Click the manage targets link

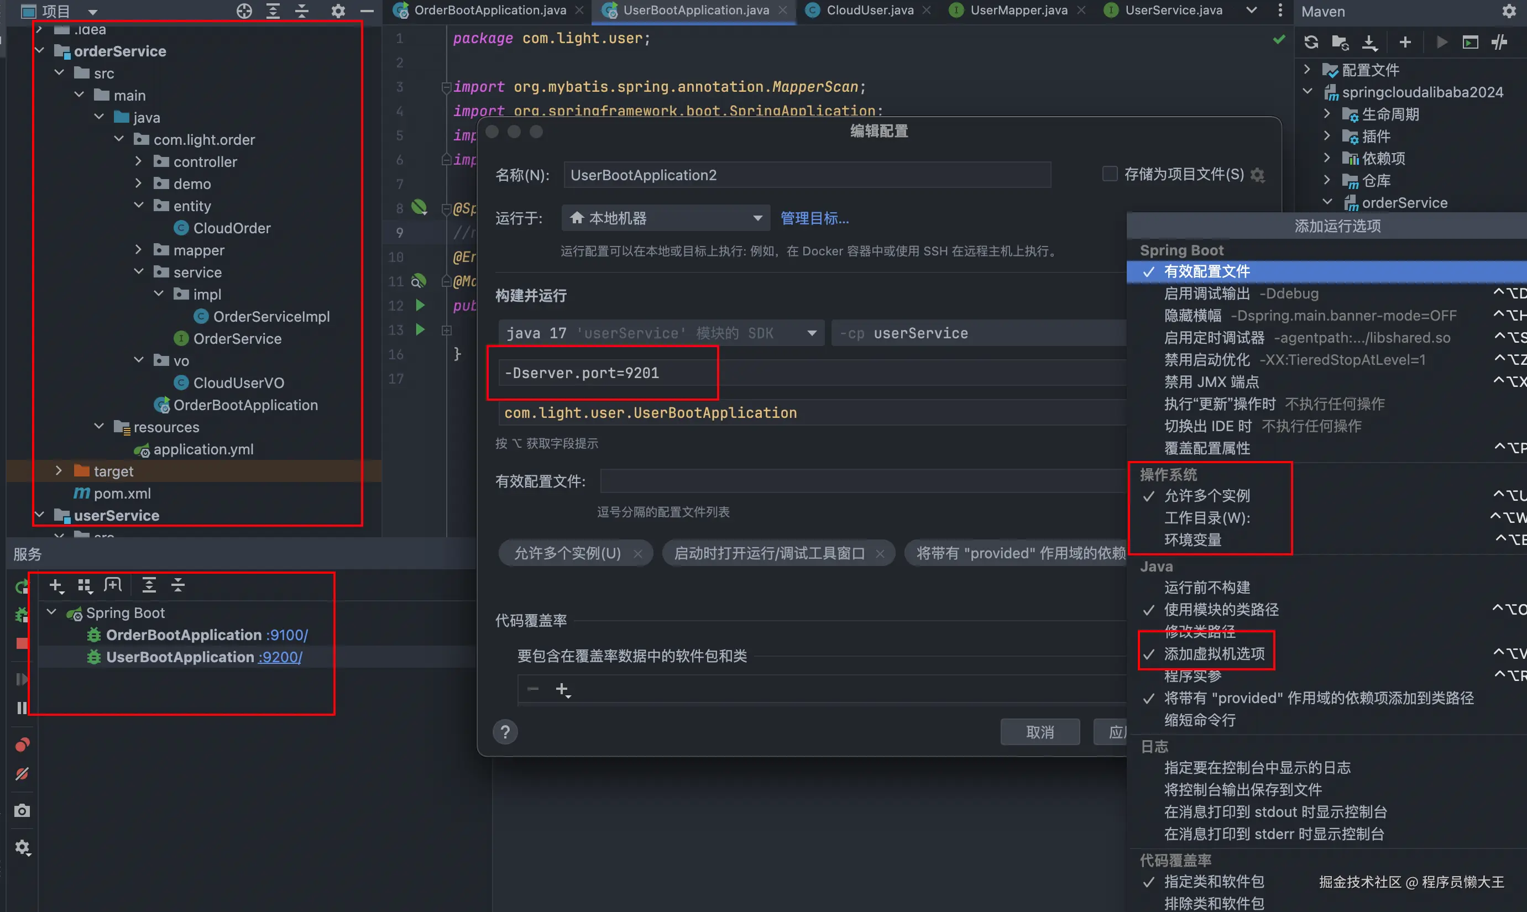click(x=814, y=218)
